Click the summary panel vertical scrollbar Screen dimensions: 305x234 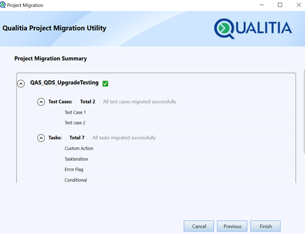[304, 111]
